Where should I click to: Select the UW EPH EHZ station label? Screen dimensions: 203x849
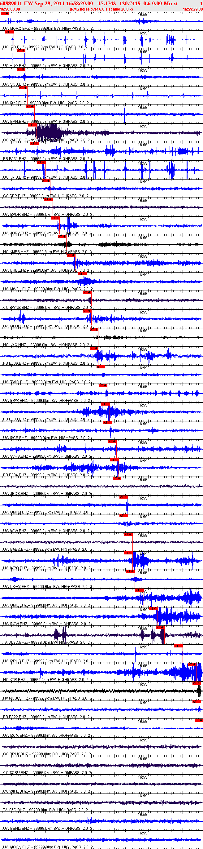[15, 122]
